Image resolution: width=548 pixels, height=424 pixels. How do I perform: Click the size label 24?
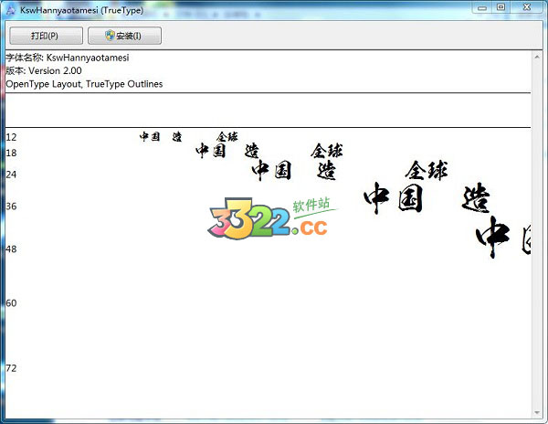click(11, 175)
